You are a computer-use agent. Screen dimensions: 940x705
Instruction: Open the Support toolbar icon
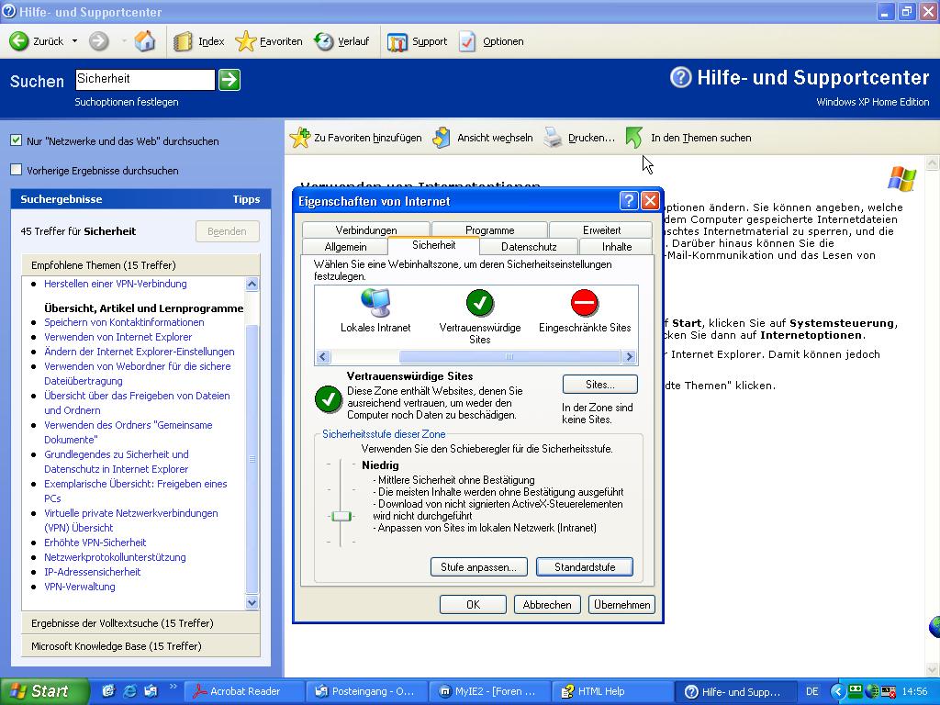pyautogui.click(x=397, y=41)
